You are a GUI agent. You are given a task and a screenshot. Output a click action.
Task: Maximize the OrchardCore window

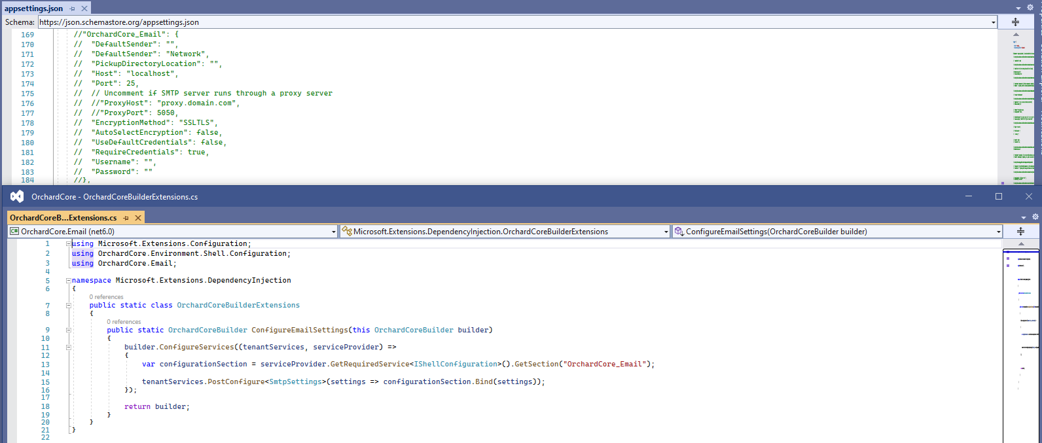[x=999, y=196]
